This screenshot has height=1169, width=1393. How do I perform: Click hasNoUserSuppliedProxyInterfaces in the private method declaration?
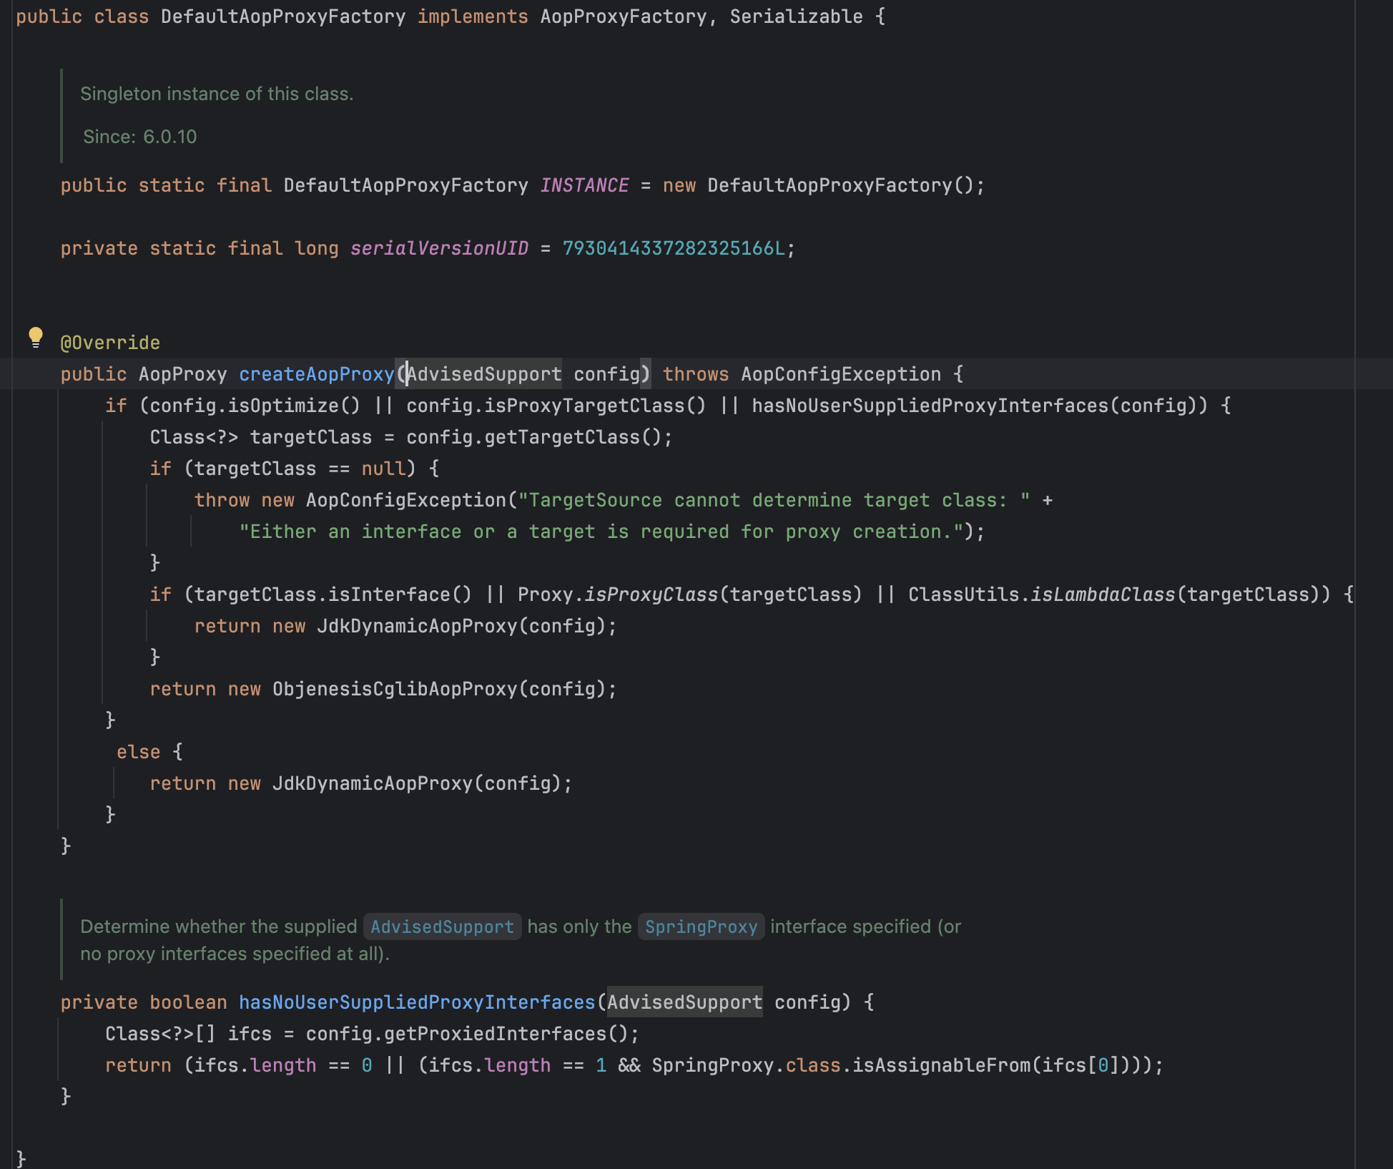tap(417, 1002)
